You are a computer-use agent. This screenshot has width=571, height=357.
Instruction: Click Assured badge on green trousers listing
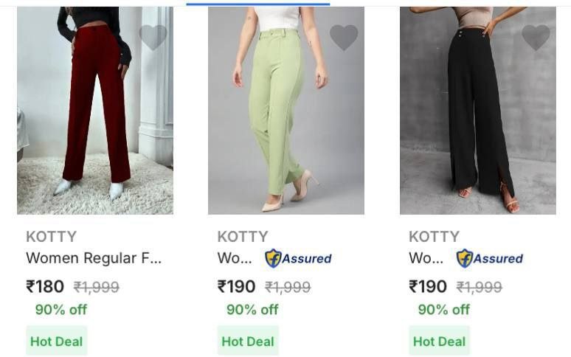pos(298,258)
